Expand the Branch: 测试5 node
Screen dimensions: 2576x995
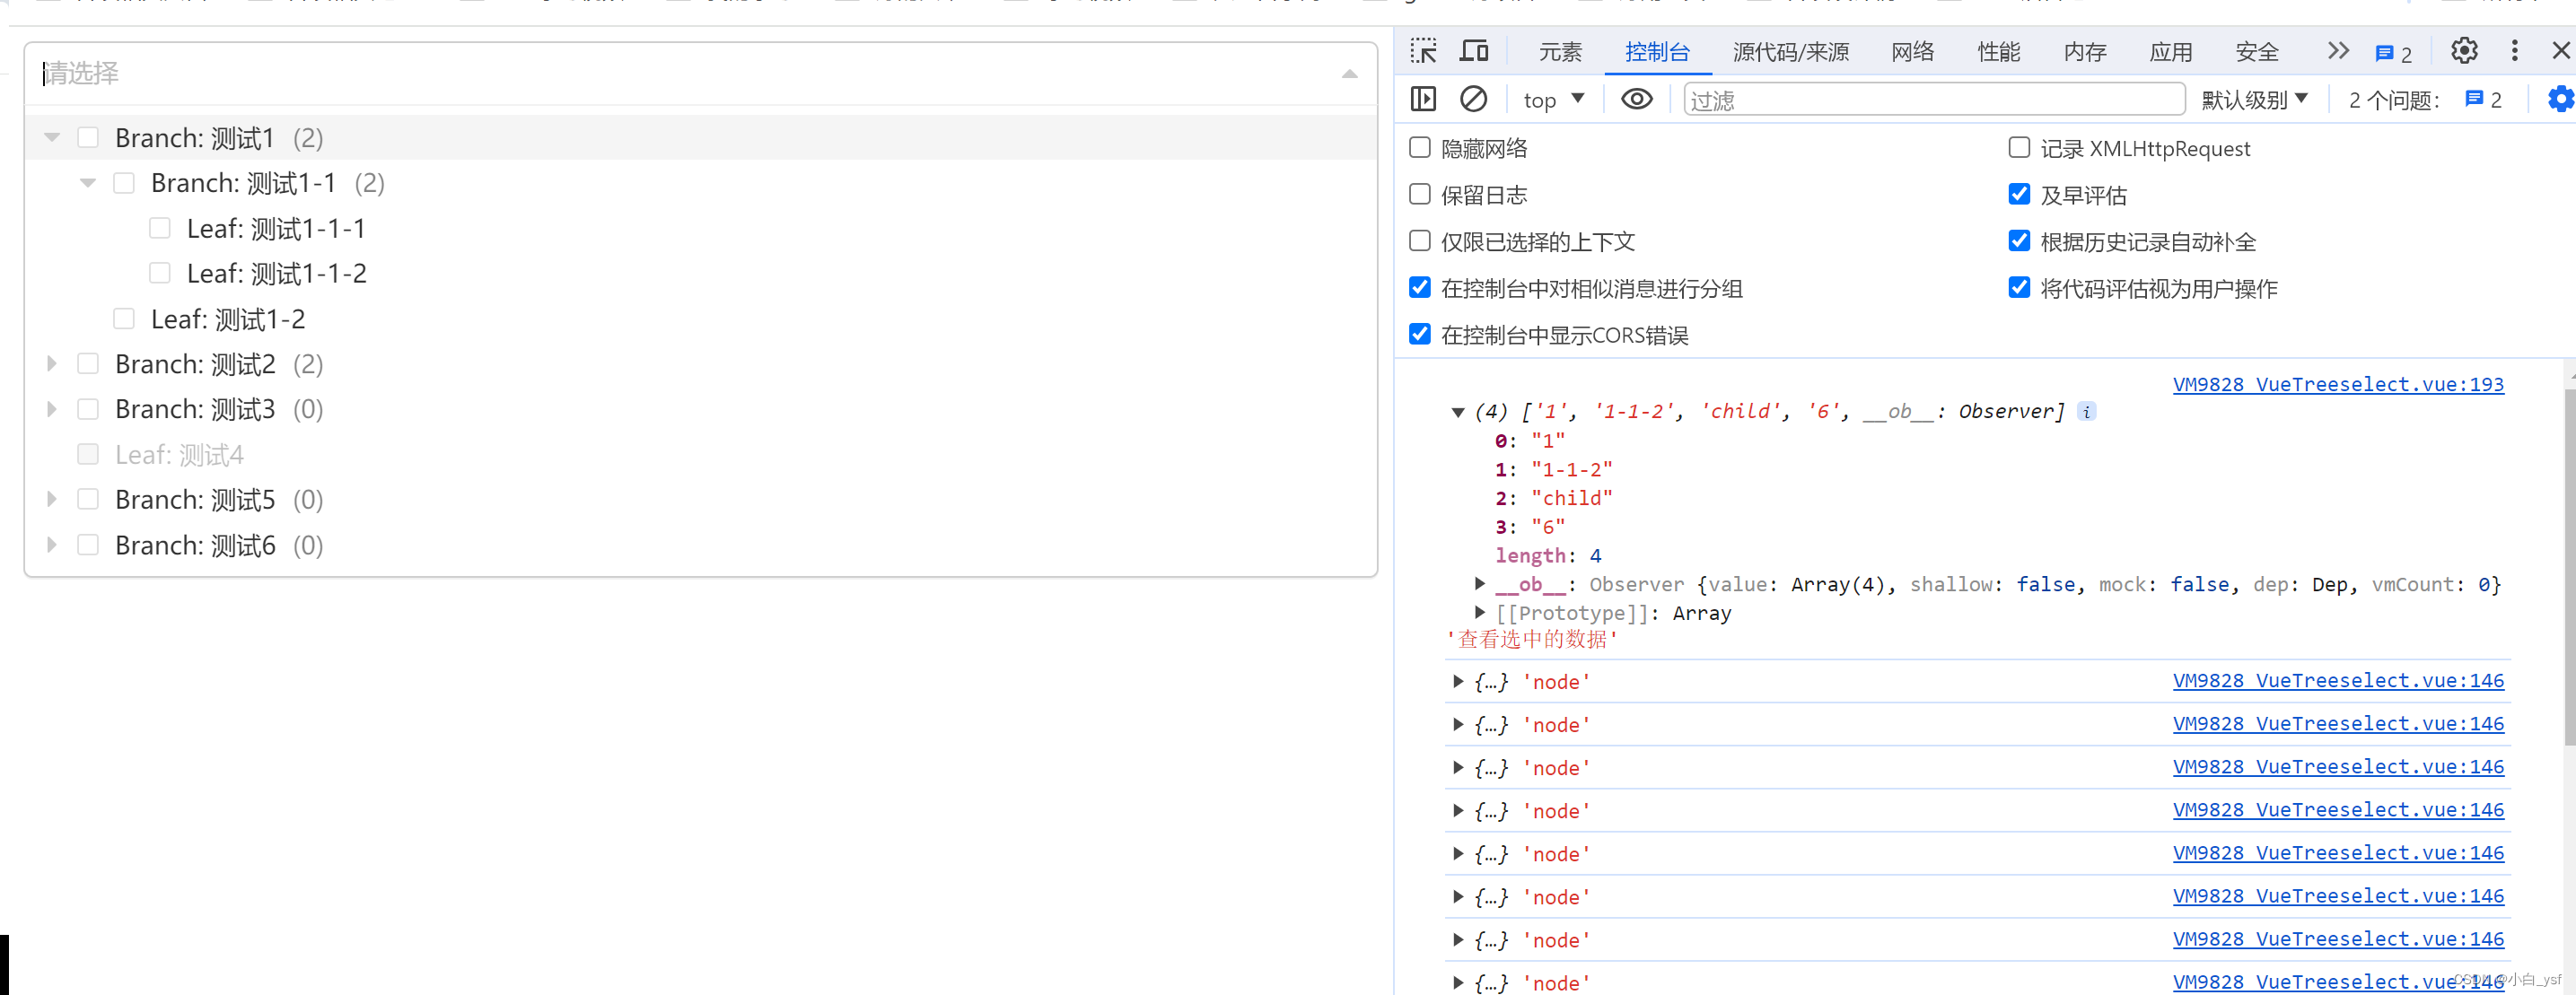click(52, 499)
